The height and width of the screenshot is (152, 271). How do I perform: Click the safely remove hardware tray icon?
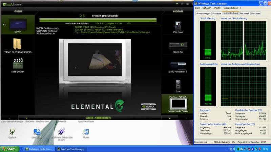click(x=256, y=149)
